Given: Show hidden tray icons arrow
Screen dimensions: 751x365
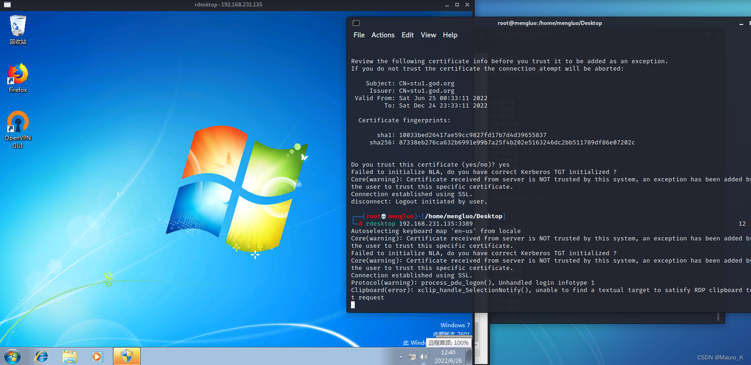Looking at the screenshot, I should [401, 357].
